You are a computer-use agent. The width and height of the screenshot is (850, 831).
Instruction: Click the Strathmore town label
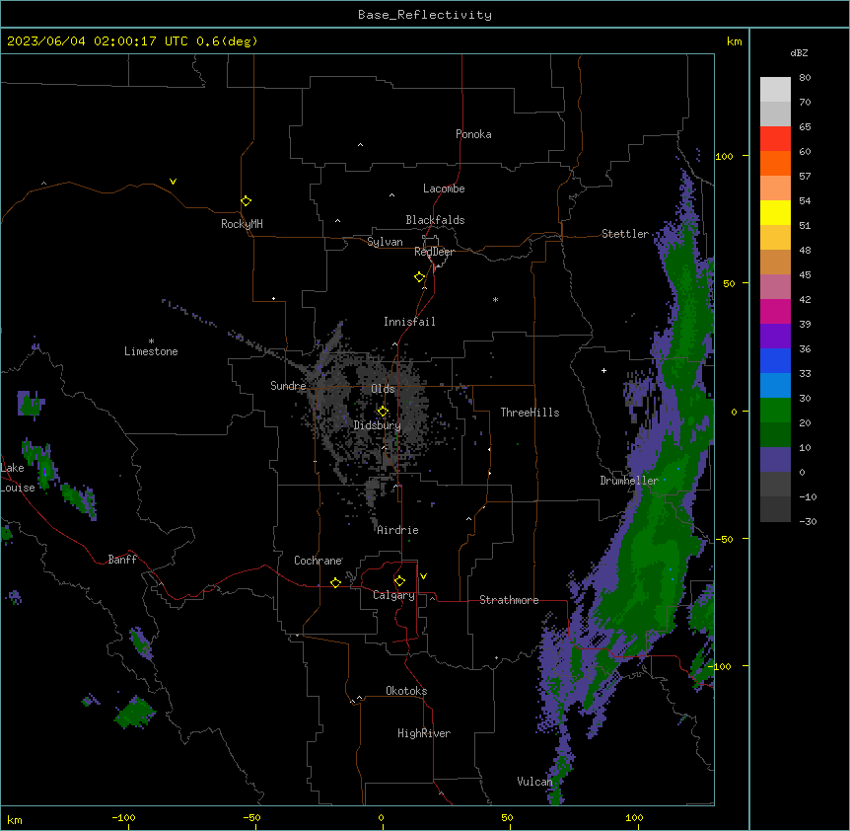pyautogui.click(x=509, y=600)
